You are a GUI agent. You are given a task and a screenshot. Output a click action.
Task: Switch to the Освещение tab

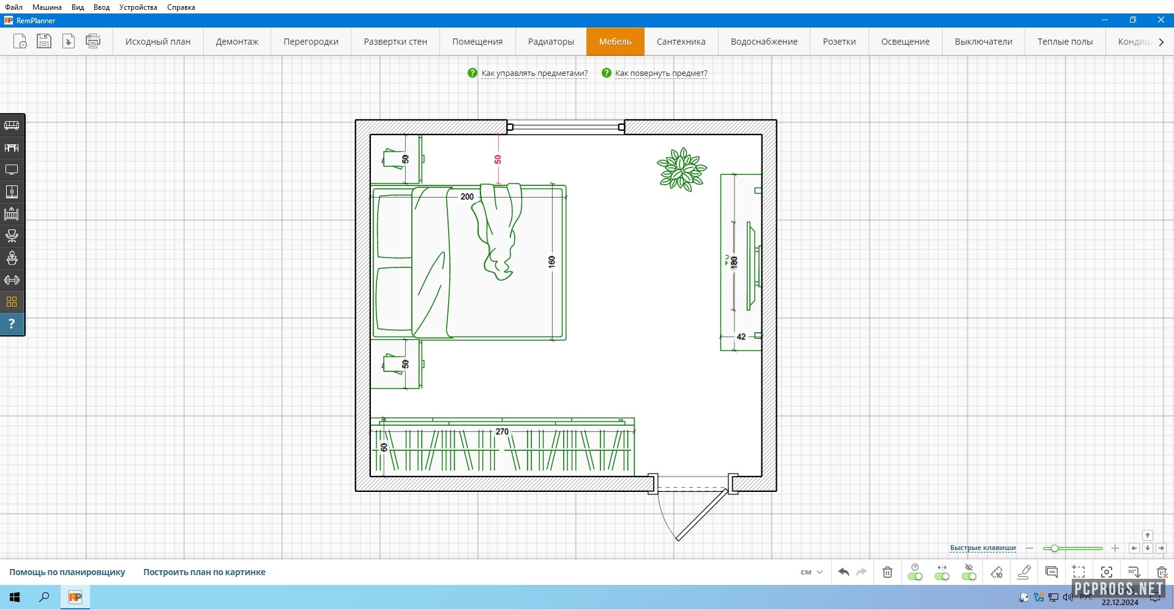tap(905, 42)
